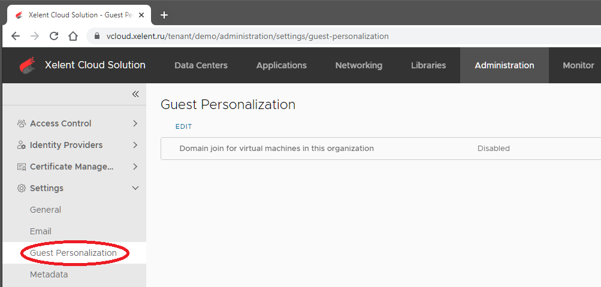Click the Identity Providers icon

tap(22, 145)
